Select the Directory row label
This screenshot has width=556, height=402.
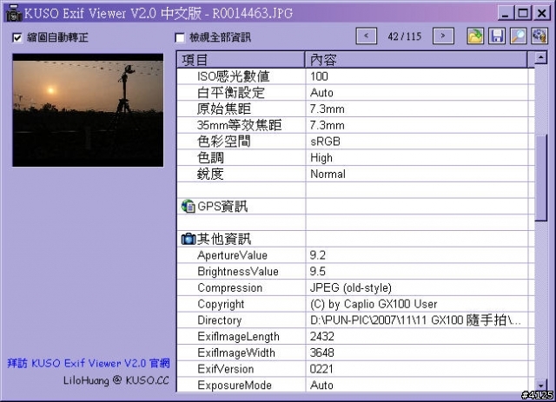pos(220,320)
